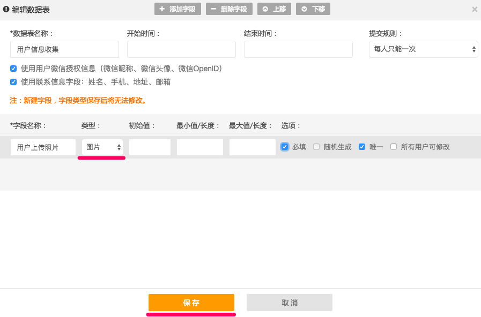Uncheck the 唯一 (unique) checkbox
This screenshot has width=481, height=317.
[362, 147]
